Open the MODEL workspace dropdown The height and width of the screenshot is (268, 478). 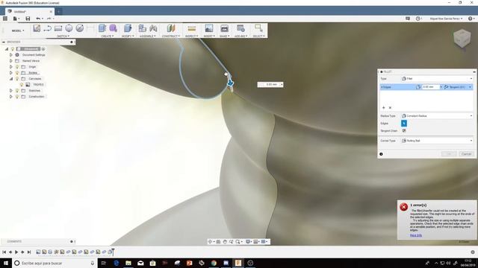18,31
